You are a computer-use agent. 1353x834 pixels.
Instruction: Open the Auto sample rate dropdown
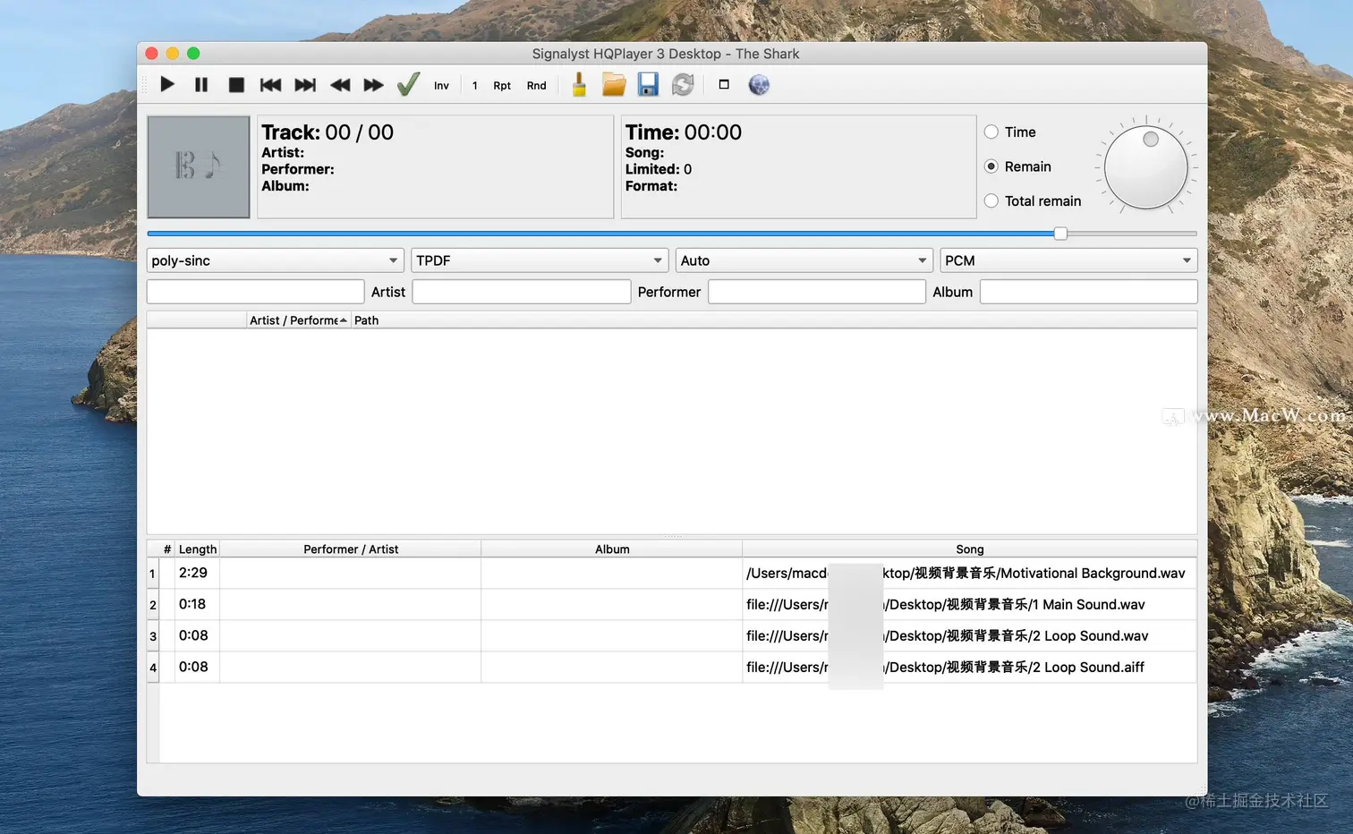pyautogui.click(x=804, y=260)
